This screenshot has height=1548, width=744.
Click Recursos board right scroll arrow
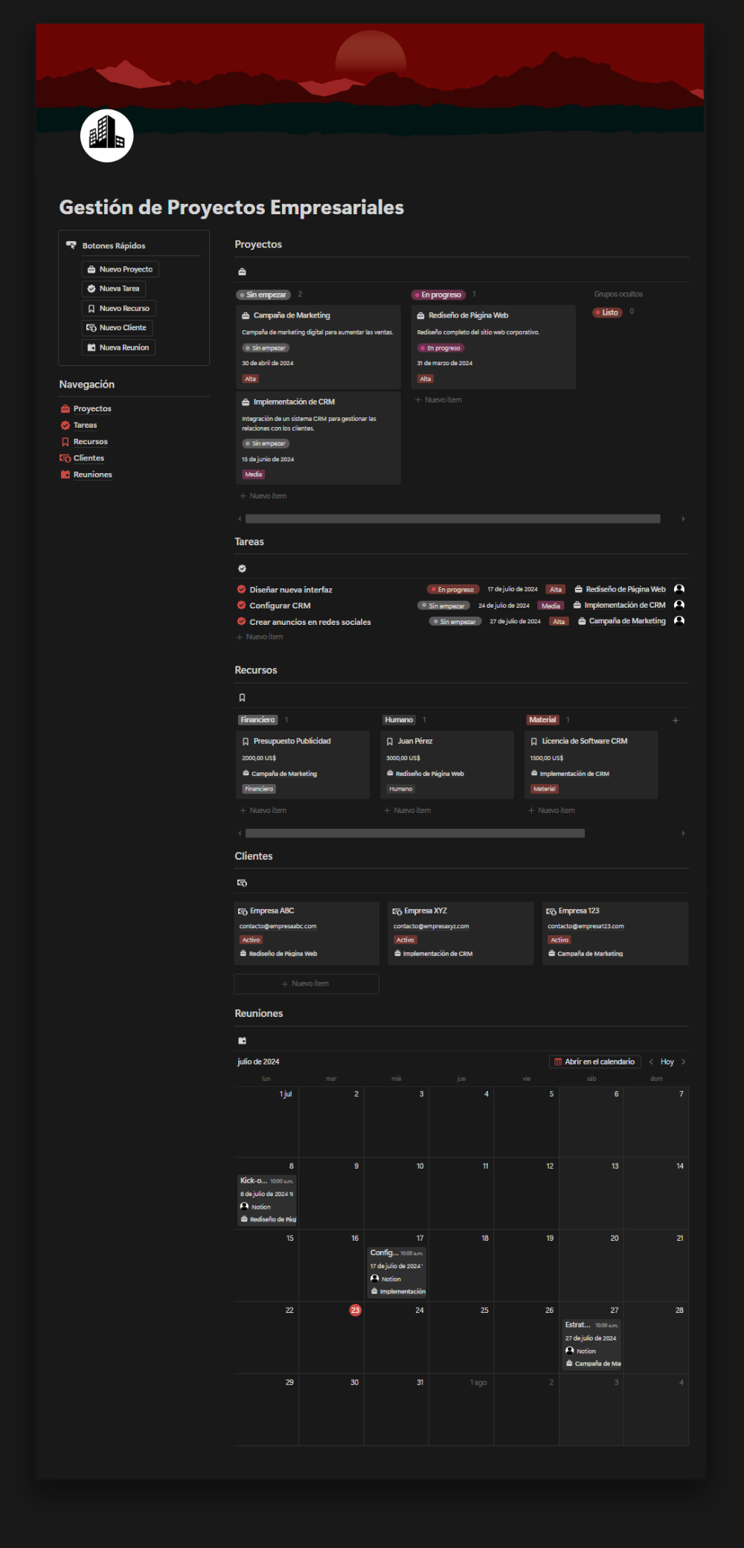(x=683, y=833)
